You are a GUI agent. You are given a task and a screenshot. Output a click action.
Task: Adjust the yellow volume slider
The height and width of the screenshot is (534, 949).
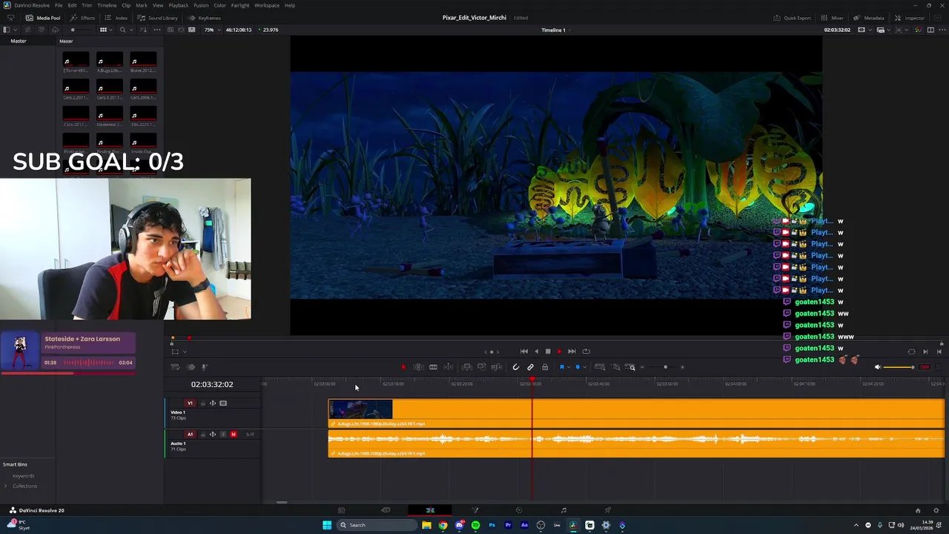[x=899, y=367]
